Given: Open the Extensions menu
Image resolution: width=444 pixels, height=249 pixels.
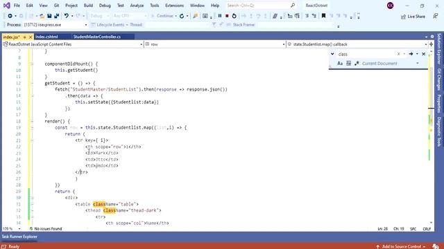Looking at the screenshot, I should tap(174, 6).
